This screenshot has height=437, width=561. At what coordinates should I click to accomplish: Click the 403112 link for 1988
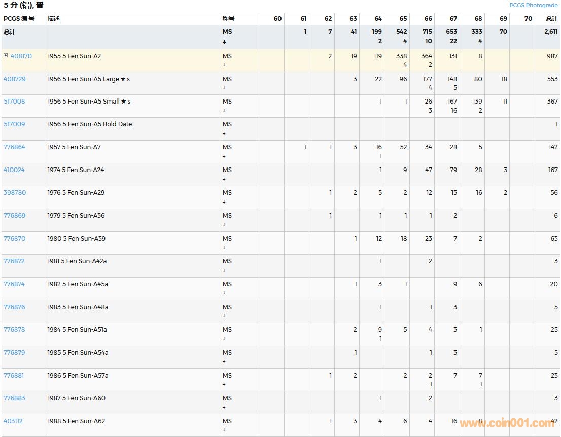pos(13,421)
